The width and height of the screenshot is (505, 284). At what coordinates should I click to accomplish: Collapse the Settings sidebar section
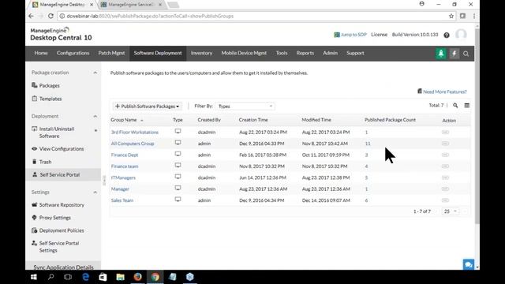coord(95,192)
